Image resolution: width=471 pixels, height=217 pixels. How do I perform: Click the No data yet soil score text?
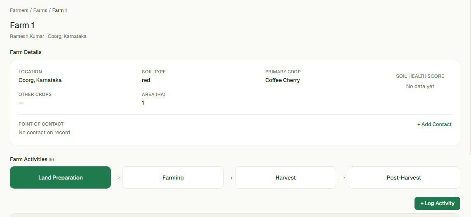(x=420, y=86)
